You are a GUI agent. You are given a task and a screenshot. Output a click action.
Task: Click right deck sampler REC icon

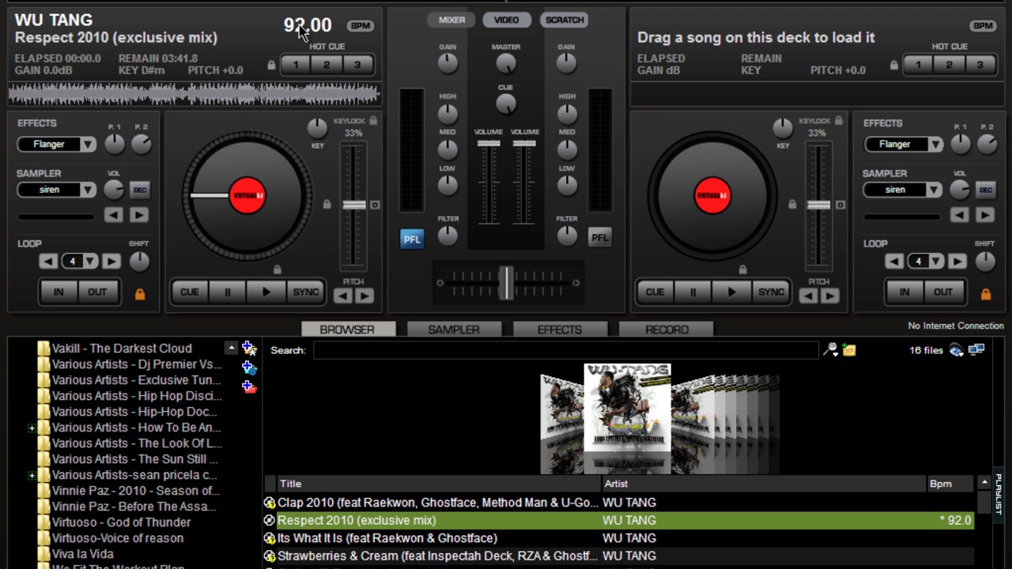click(986, 190)
